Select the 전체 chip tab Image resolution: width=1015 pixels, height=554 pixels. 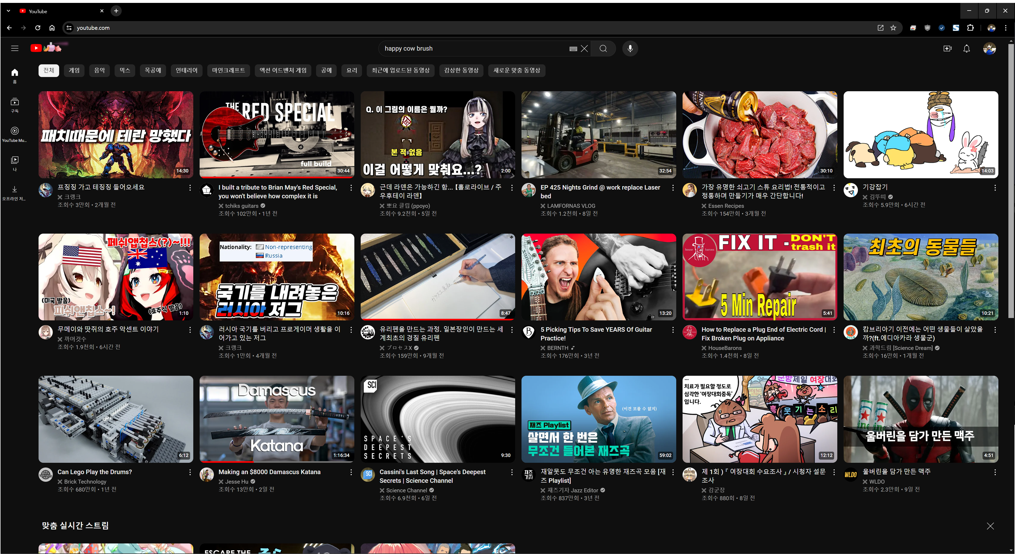49,70
